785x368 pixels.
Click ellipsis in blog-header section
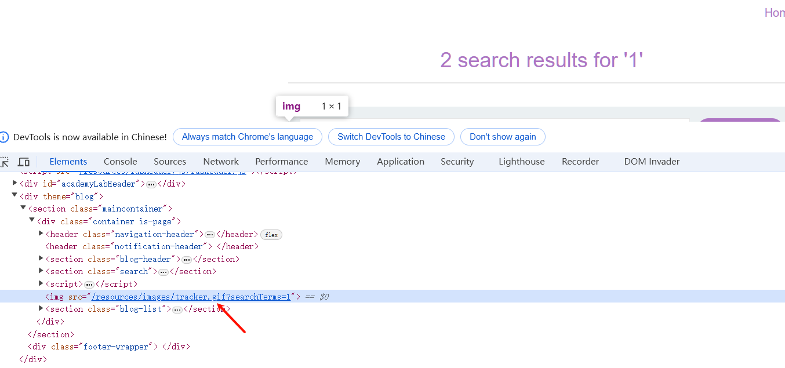pos(187,260)
